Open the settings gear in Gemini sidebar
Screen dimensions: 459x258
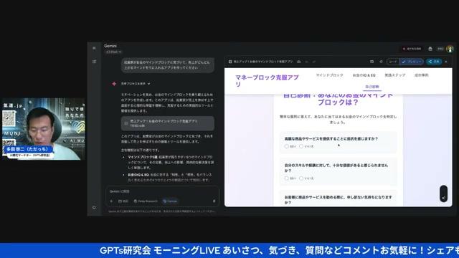click(x=94, y=207)
